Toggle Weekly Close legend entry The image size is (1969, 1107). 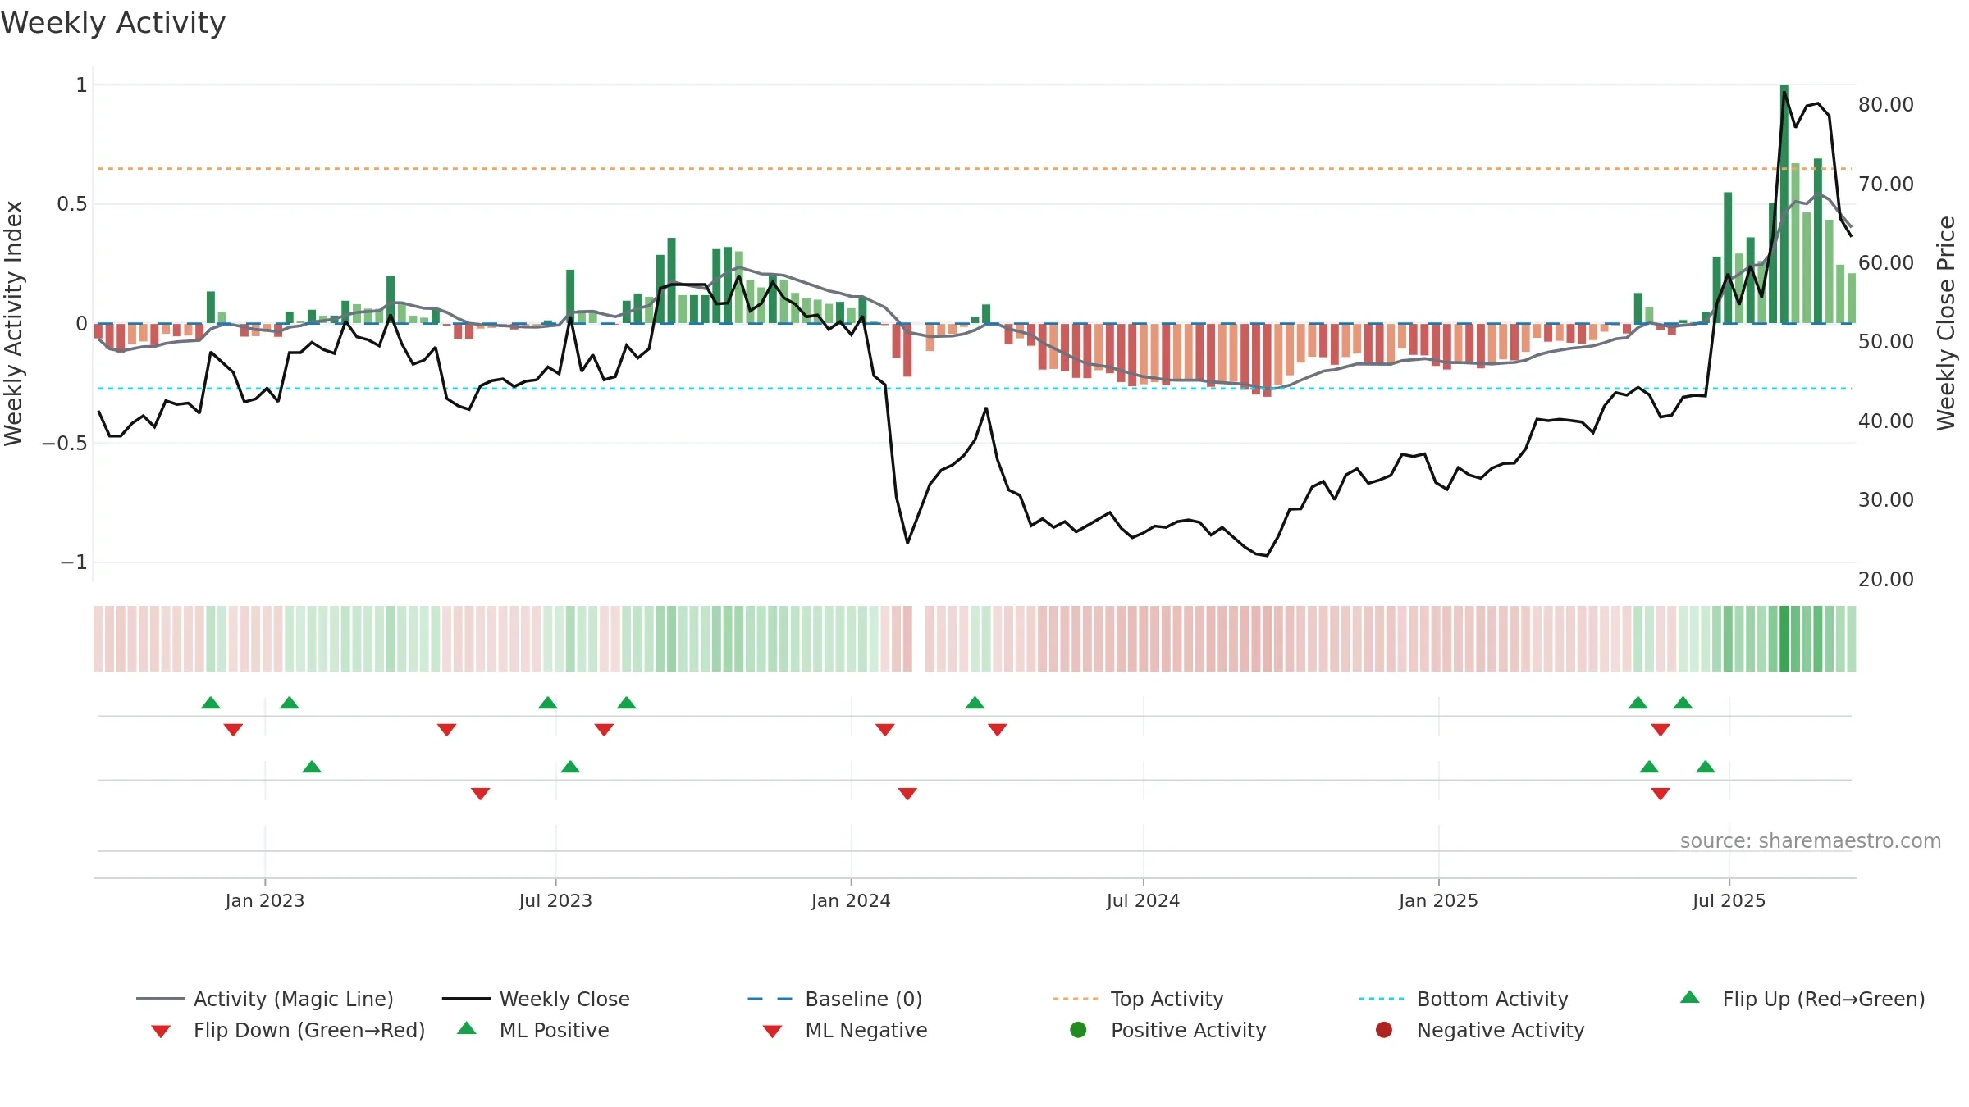click(536, 999)
